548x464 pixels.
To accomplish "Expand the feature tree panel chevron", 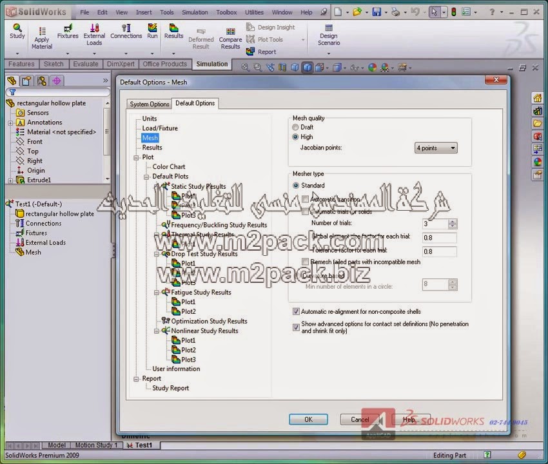I will click(x=106, y=81).
